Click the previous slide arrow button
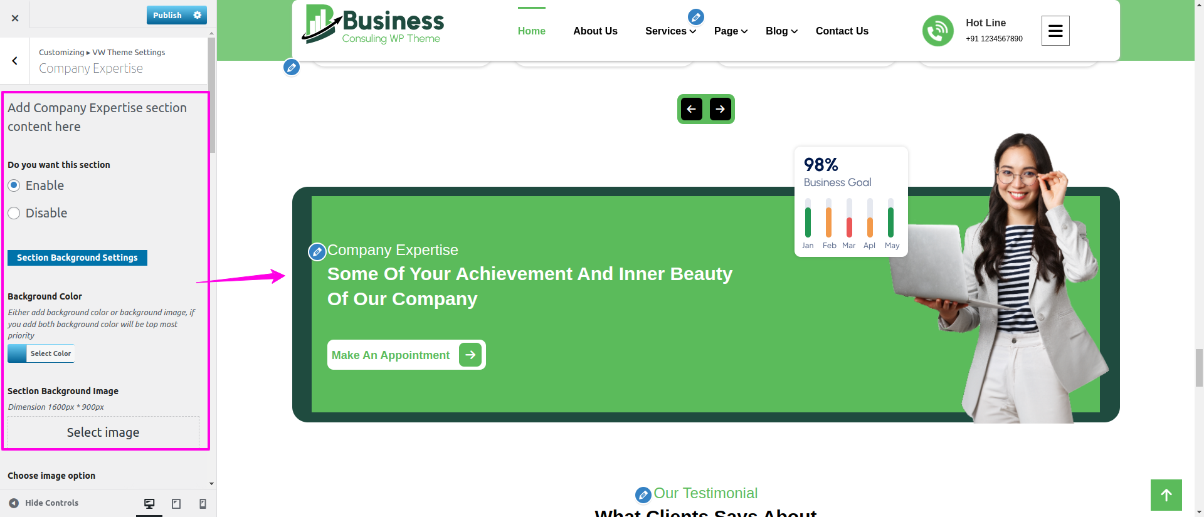Image resolution: width=1204 pixels, height=517 pixels. 692,109
